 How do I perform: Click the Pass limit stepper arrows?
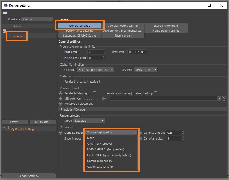click(104, 52)
